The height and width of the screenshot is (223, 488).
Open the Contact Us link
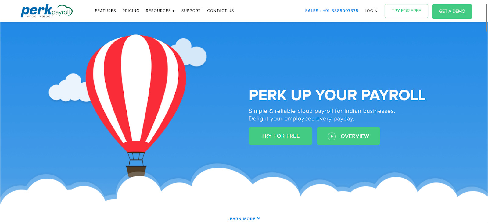(221, 11)
